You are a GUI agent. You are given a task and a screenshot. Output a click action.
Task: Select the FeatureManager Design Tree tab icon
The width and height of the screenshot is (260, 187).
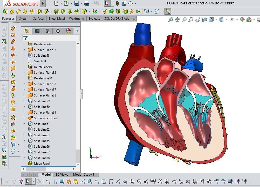tap(27, 31)
